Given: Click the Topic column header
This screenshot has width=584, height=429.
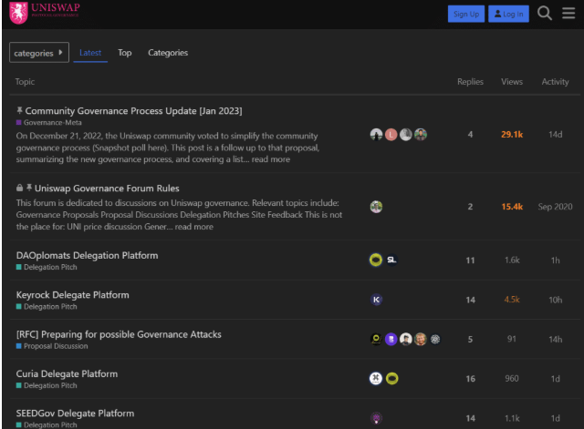Looking at the screenshot, I should click(x=25, y=82).
